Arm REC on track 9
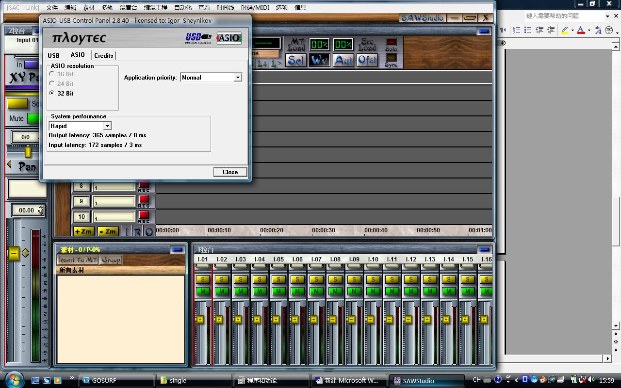 click(x=144, y=199)
